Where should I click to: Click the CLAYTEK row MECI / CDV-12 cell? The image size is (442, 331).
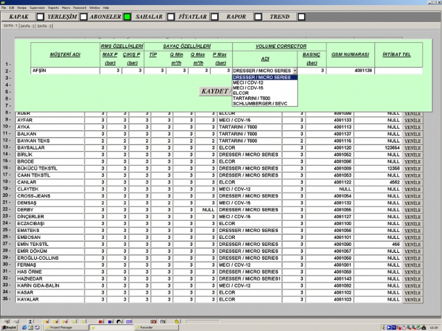[x=249, y=189]
